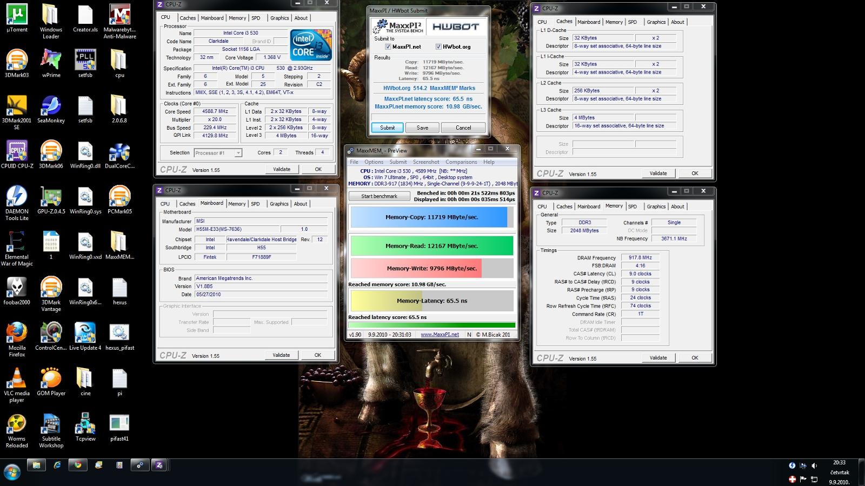The image size is (865, 486).
Task: Open Graphics tab in CPU-Z Mainboard window
Action: [x=279, y=204]
